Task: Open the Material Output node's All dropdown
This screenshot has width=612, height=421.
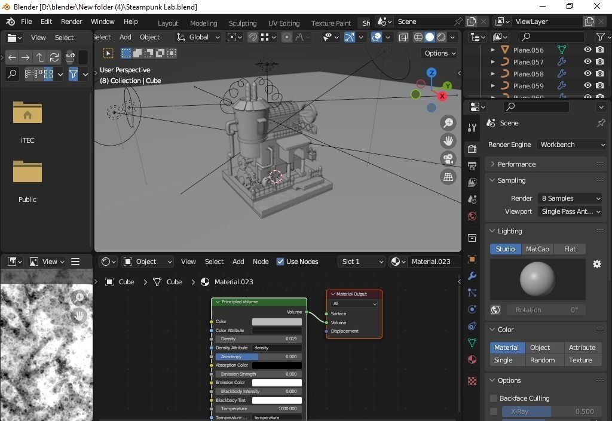Action: tap(354, 303)
